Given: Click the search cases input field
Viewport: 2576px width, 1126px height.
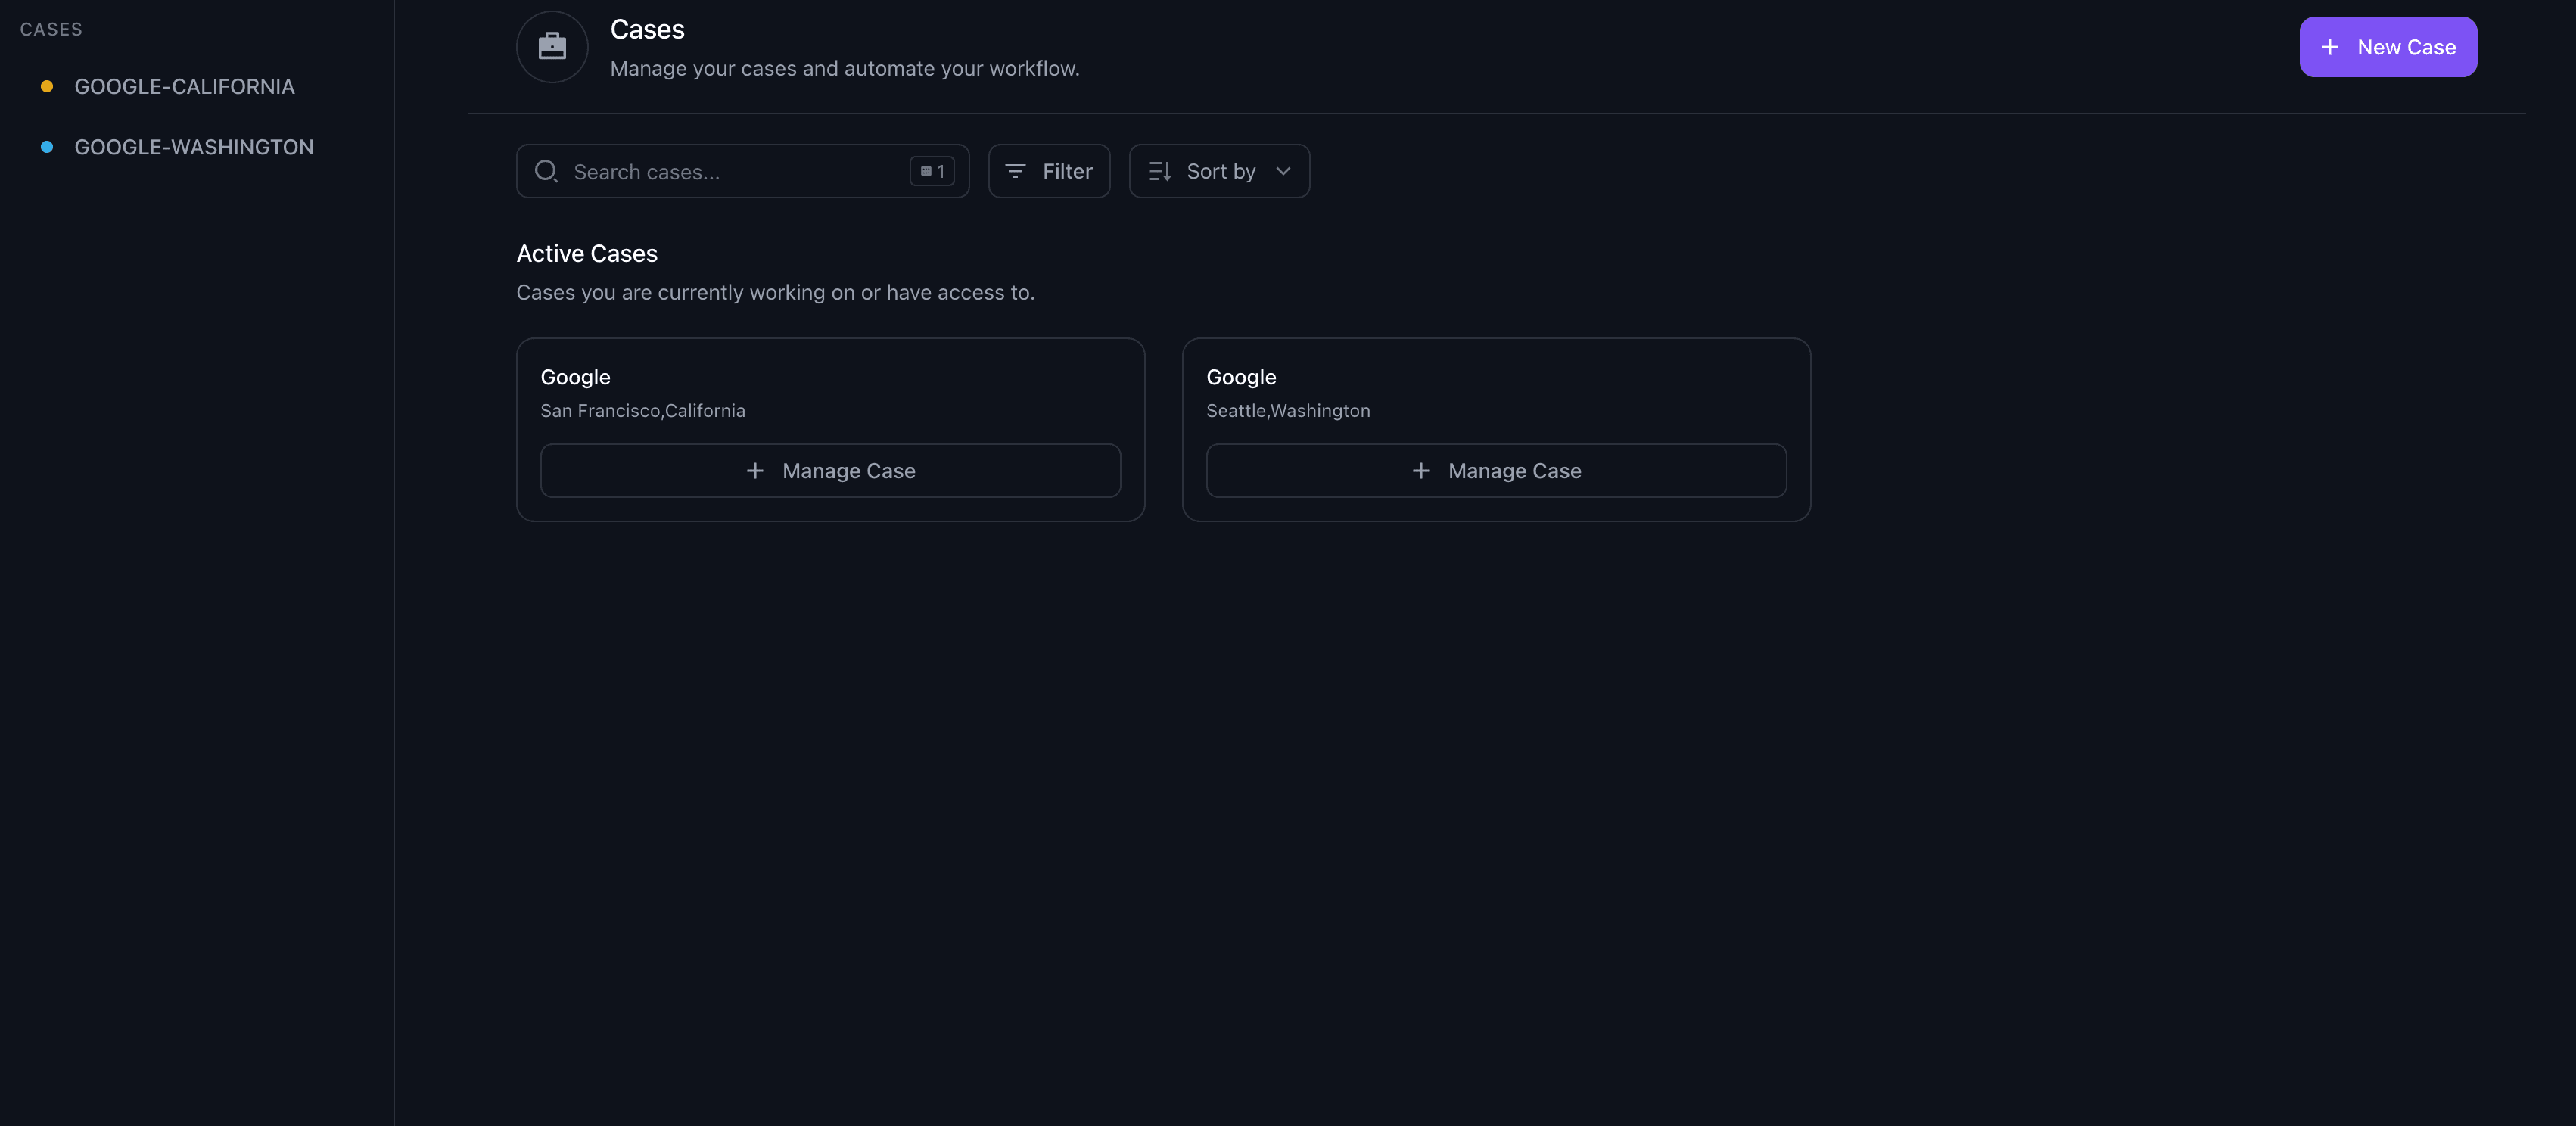Looking at the screenshot, I should point(740,171).
